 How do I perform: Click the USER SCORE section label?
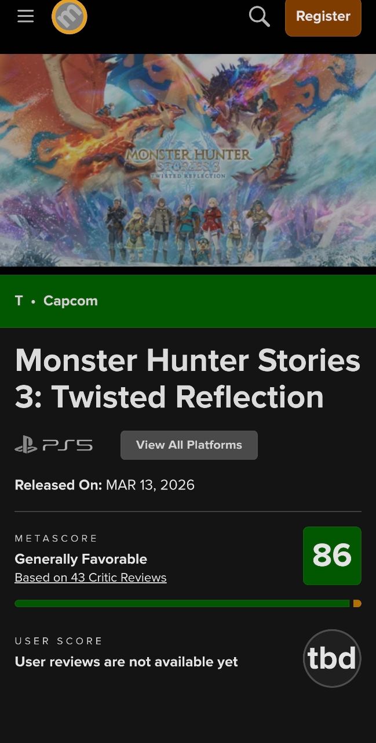click(x=59, y=641)
